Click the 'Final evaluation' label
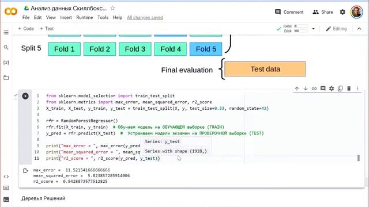The height and width of the screenshot is (207, 369). tap(187, 70)
